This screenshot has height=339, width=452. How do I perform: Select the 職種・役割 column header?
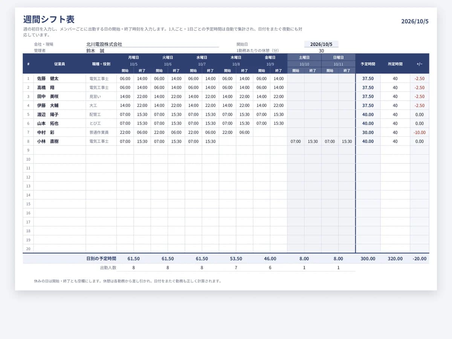click(101, 64)
